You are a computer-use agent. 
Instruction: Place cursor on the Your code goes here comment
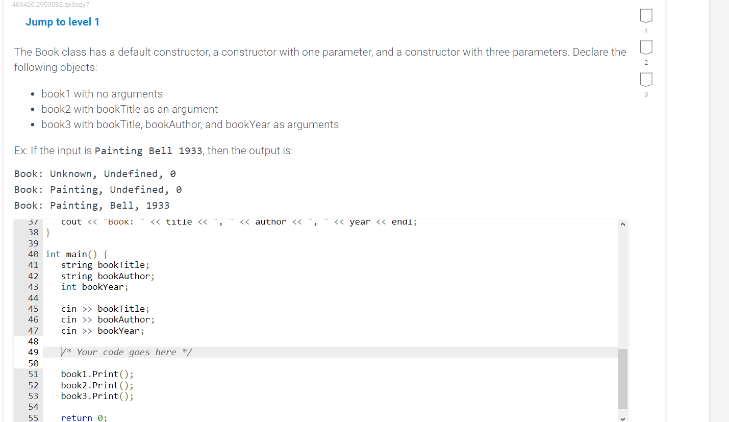[125, 352]
